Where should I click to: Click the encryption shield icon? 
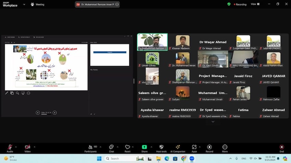(x=229, y=4)
